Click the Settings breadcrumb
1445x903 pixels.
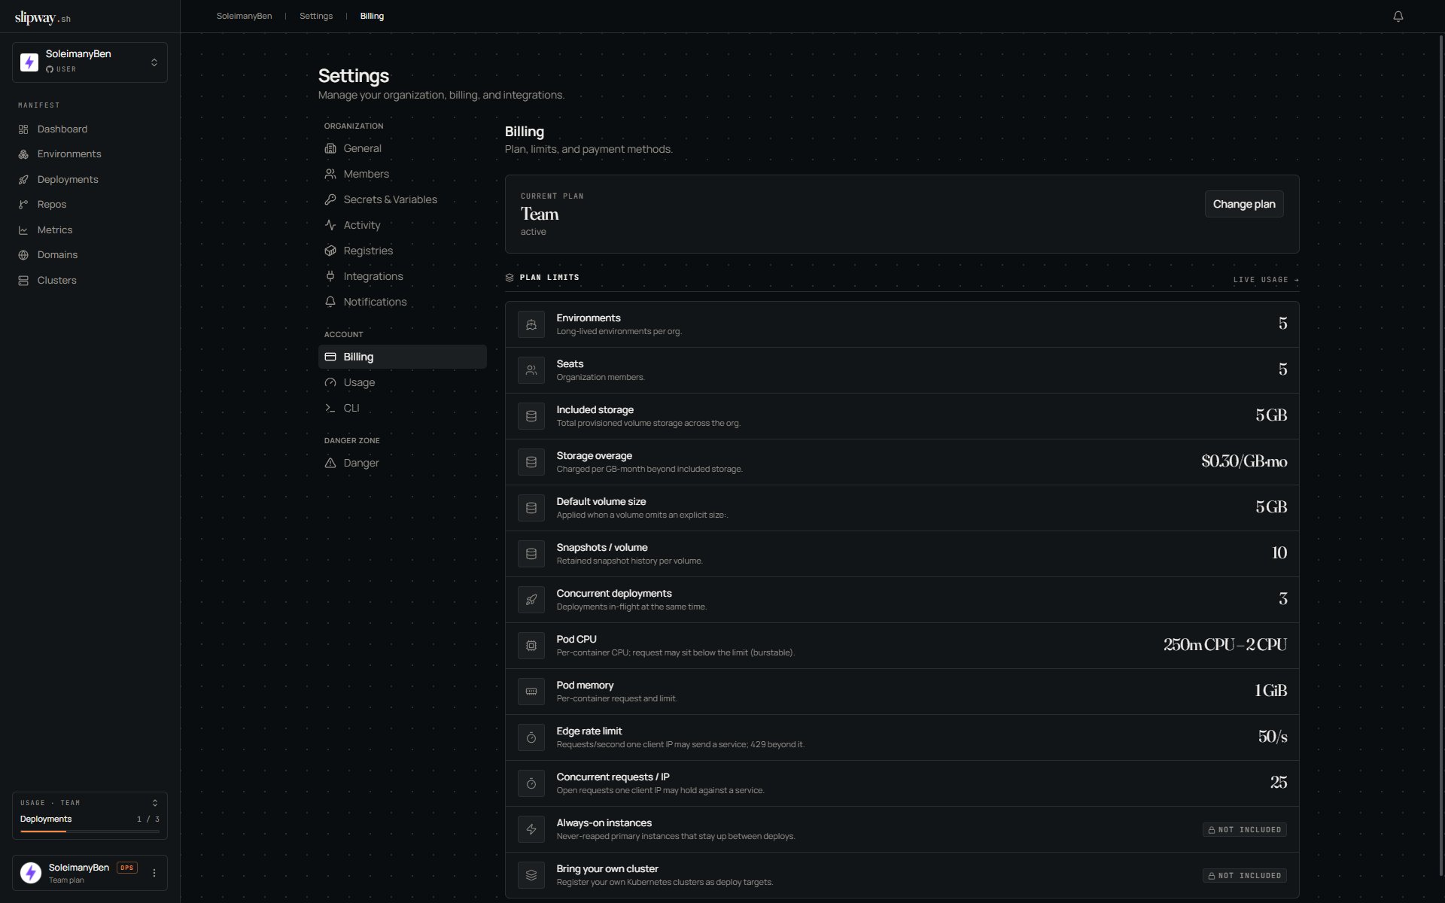point(316,17)
